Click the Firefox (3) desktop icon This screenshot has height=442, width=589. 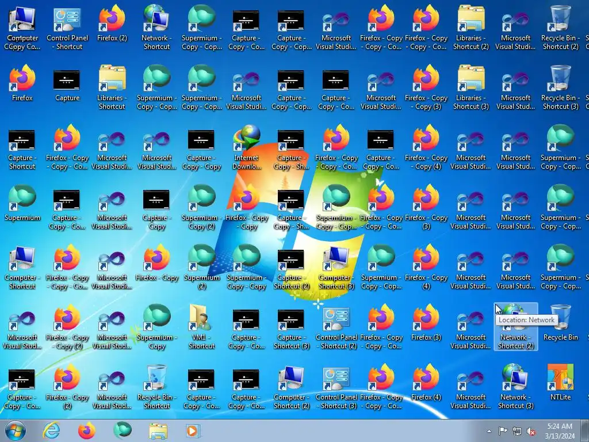pos(426,322)
